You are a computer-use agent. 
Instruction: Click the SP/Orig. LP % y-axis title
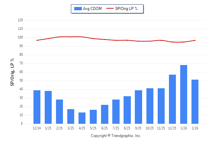coord(12,72)
